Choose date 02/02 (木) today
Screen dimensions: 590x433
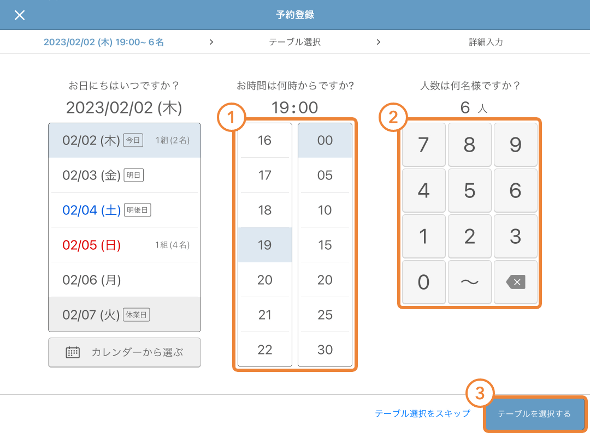tap(125, 141)
